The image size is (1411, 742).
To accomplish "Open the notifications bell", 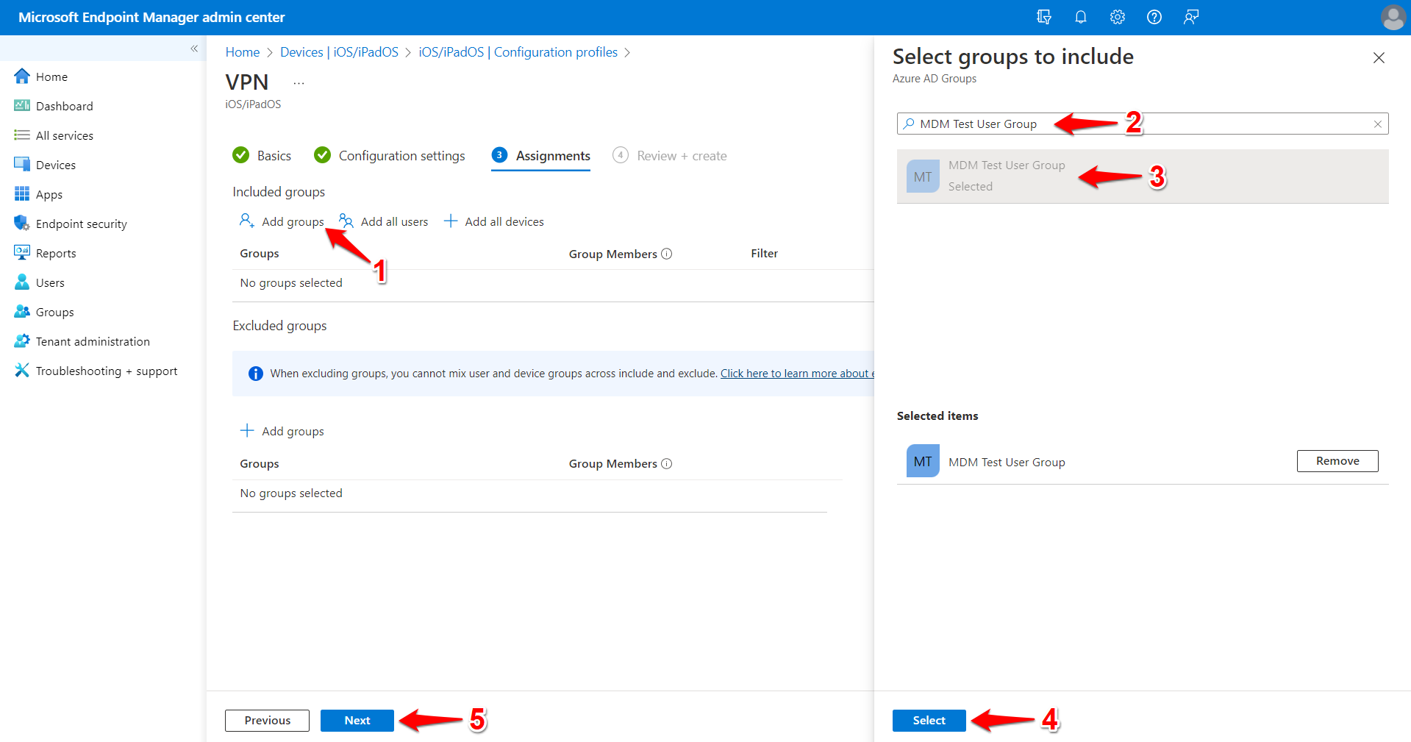I will pos(1080,17).
